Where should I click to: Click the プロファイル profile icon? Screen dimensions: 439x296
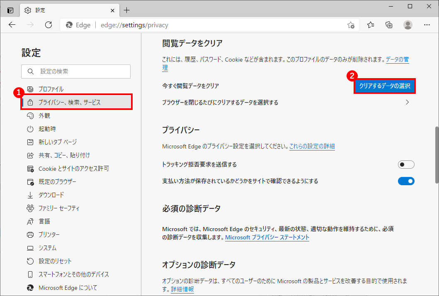pyautogui.click(x=30, y=89)
